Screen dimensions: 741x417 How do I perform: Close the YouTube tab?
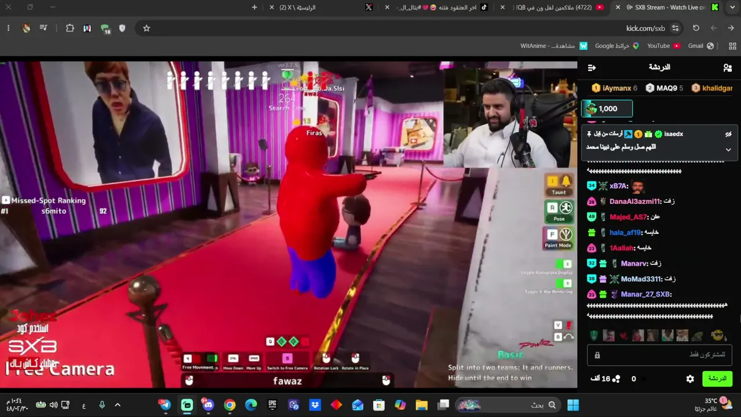[502, 8]
